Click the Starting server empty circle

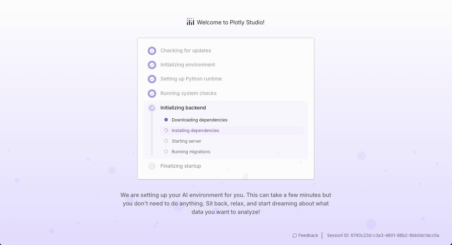point(166,141)
